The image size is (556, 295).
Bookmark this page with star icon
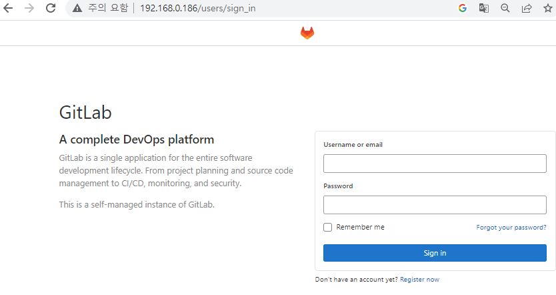pos(548,8)
